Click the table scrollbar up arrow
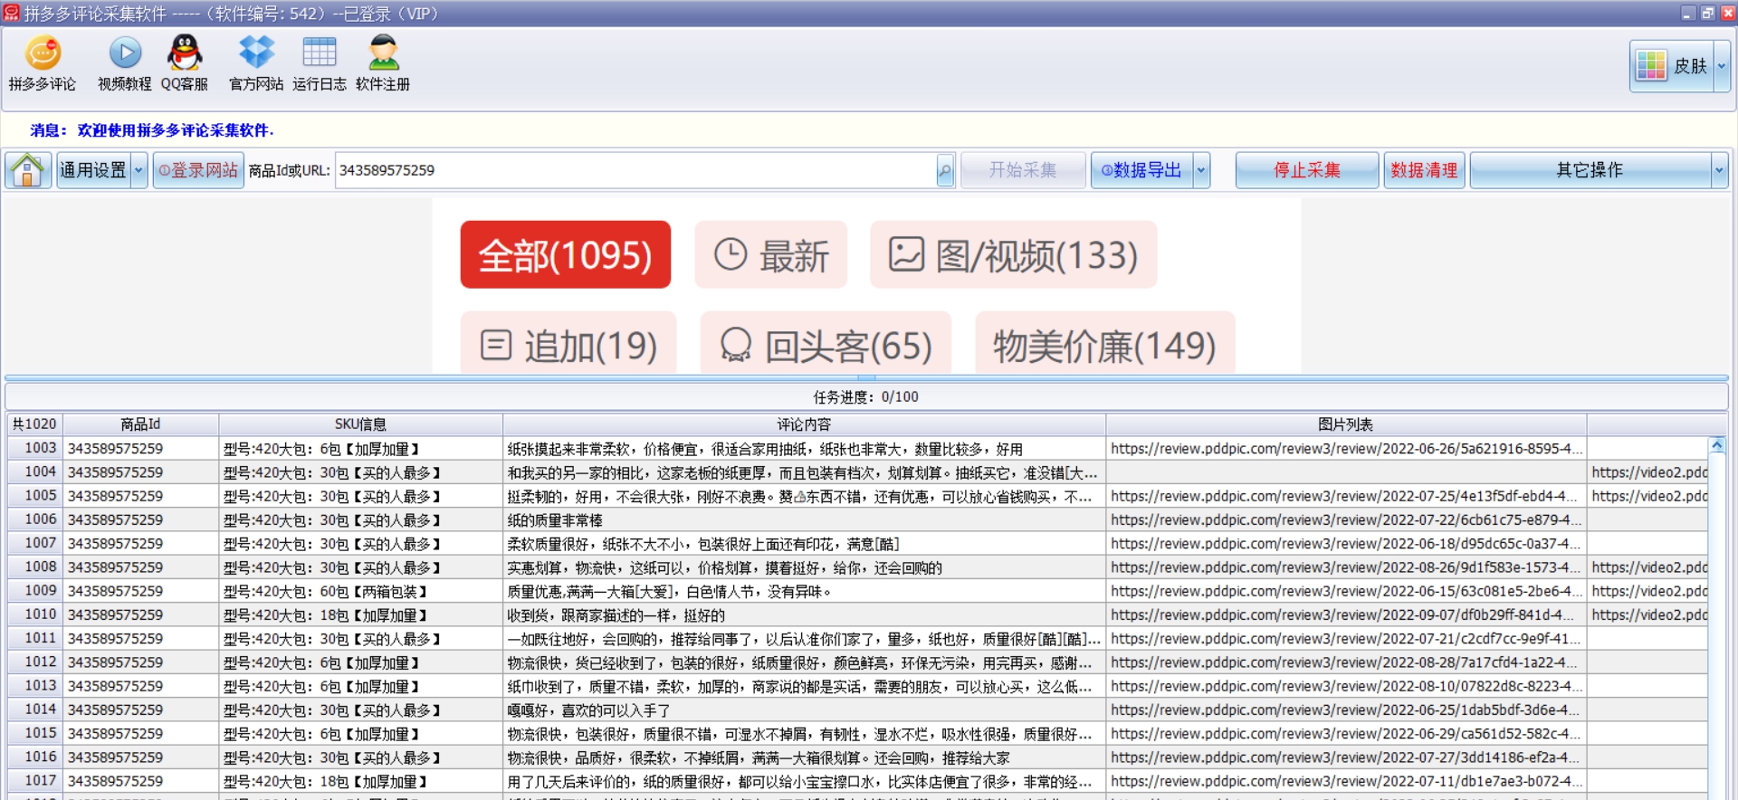This screenshot has width=1738, height=800. click(1716, 445)
